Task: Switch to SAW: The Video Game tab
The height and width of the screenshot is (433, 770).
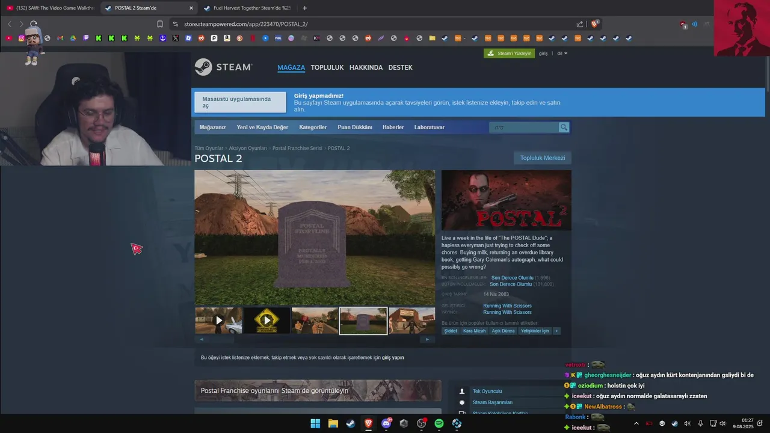Action: pos(50,8)
